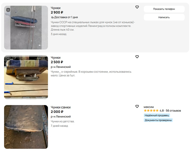Viewport: 191px width, 154px height.
Task: Click photo carousel dots on first image
Action: coord(41,45)
